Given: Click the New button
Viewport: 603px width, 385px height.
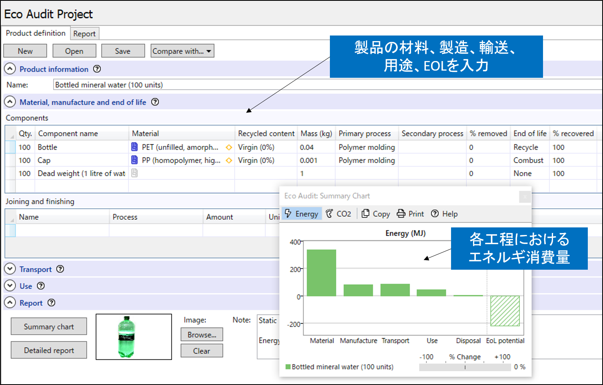Looking at the screenshot, I should coord(25,51).
